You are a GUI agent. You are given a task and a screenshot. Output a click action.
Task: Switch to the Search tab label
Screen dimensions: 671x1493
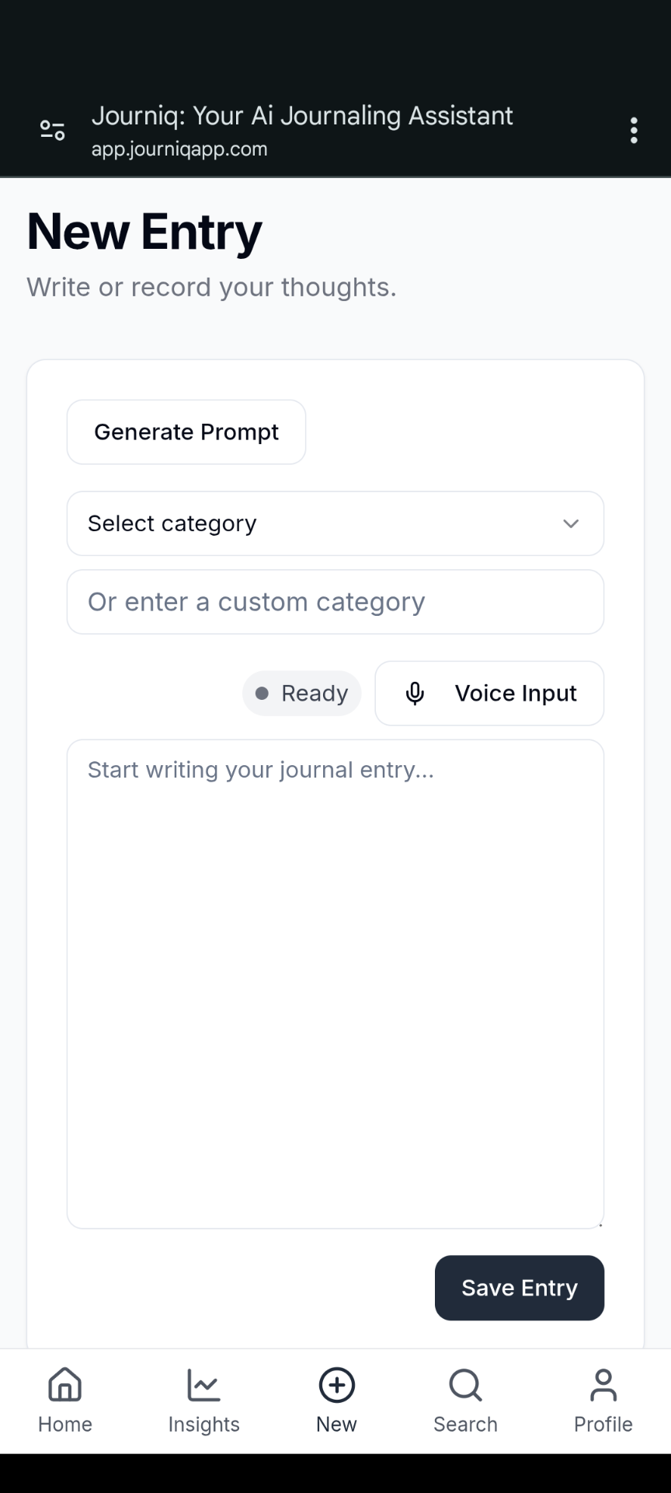pos(465,1425)
